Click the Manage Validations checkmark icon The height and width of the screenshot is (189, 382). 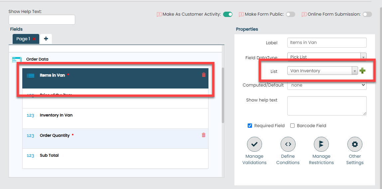[254, 144]
